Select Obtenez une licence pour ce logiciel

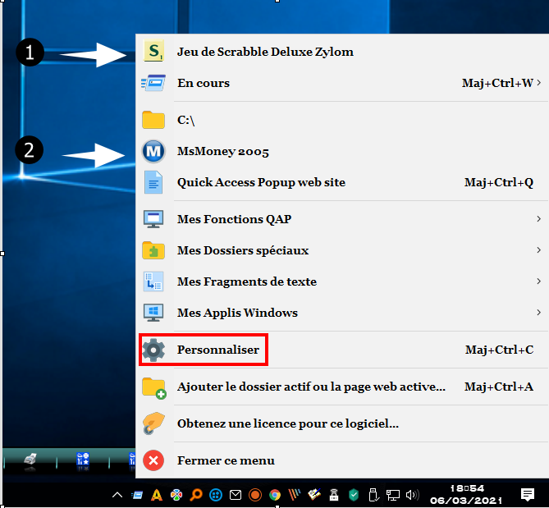[287, 424]
